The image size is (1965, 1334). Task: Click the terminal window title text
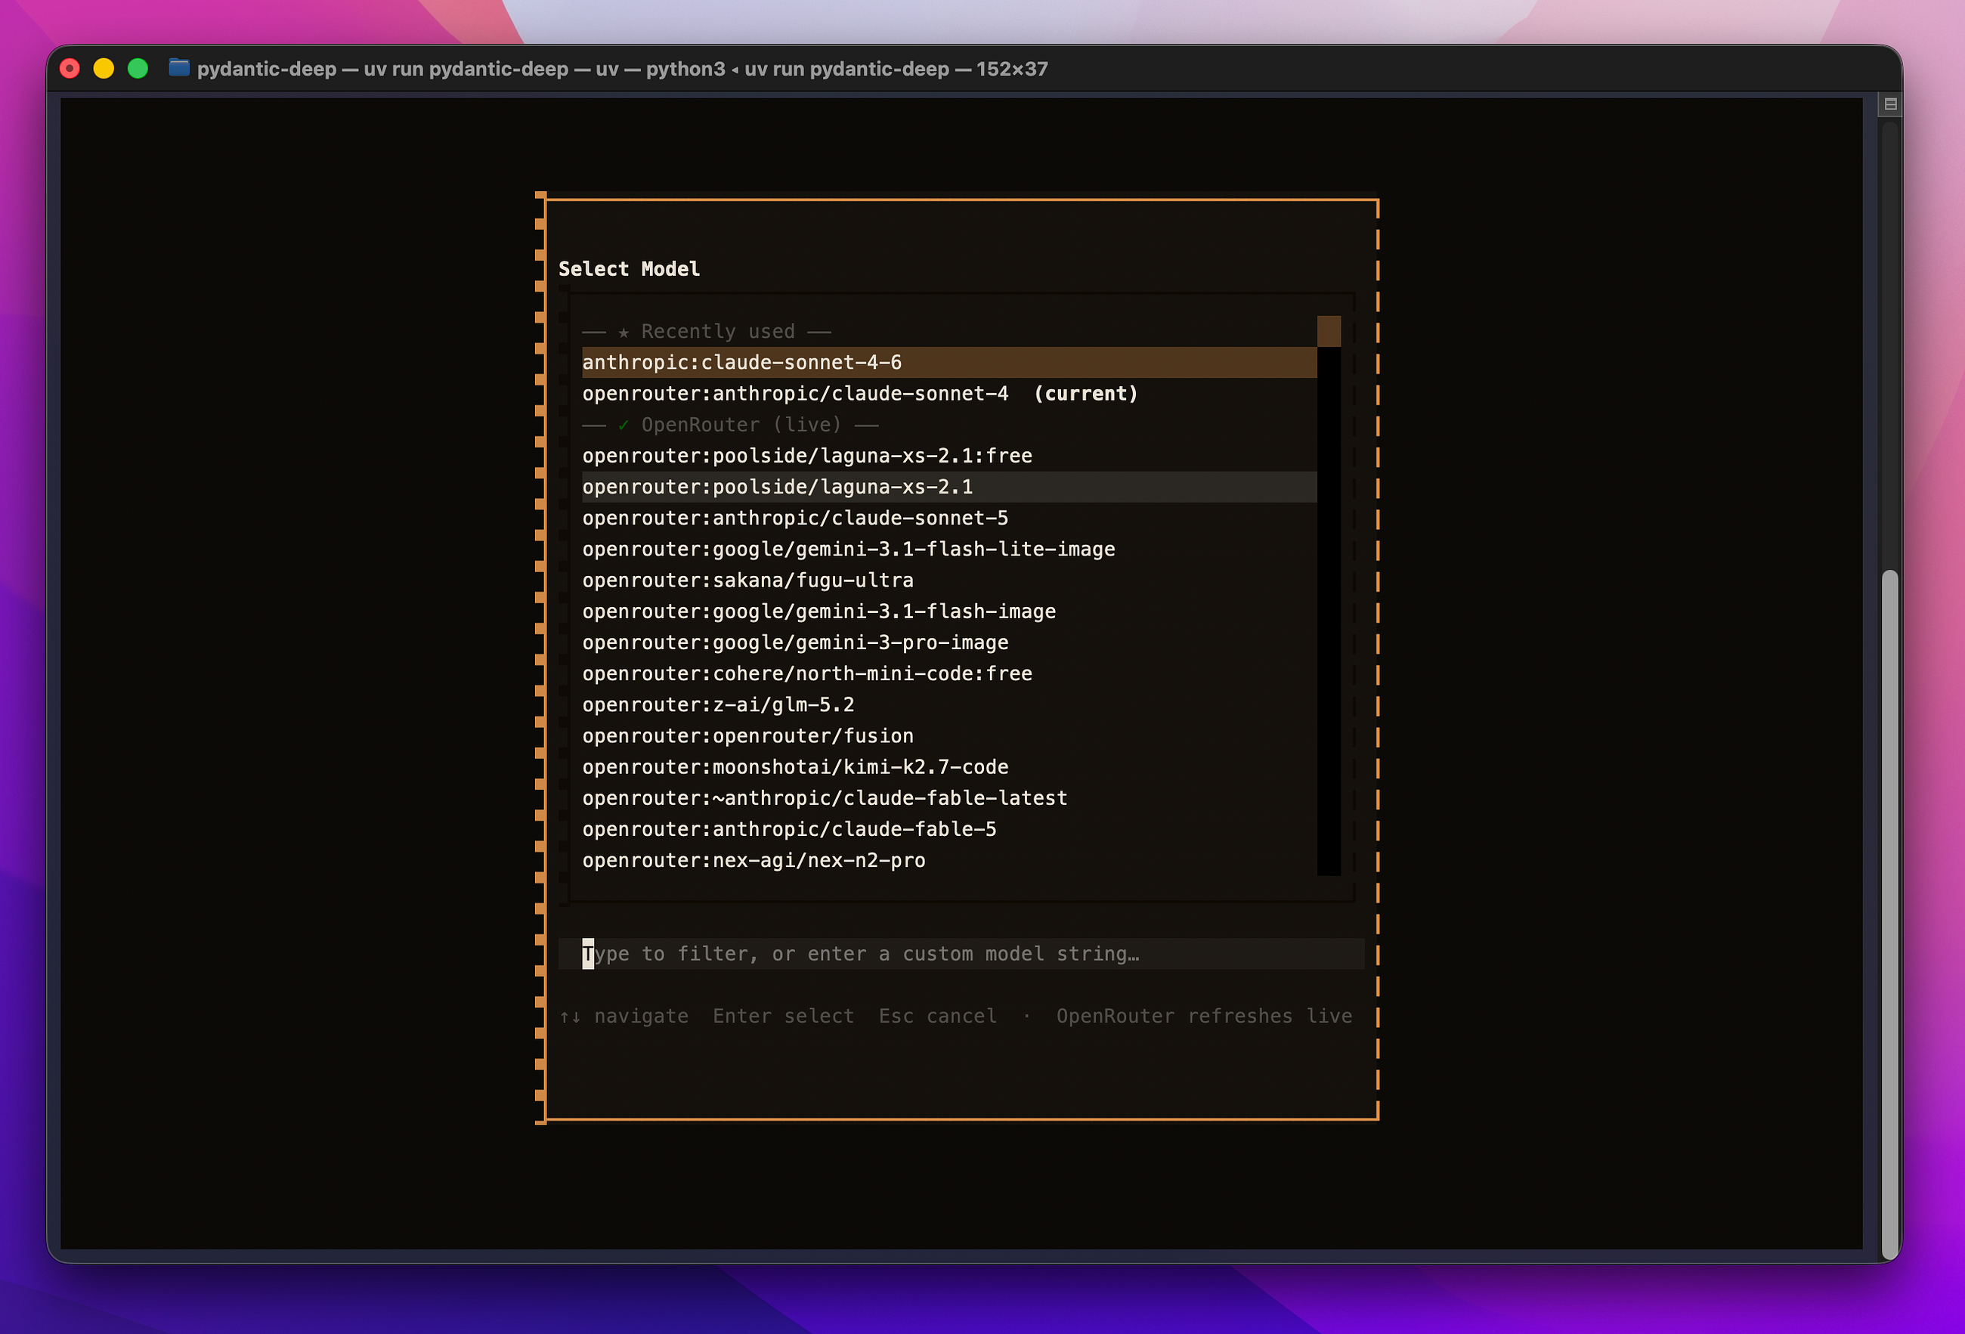point(622,69)
